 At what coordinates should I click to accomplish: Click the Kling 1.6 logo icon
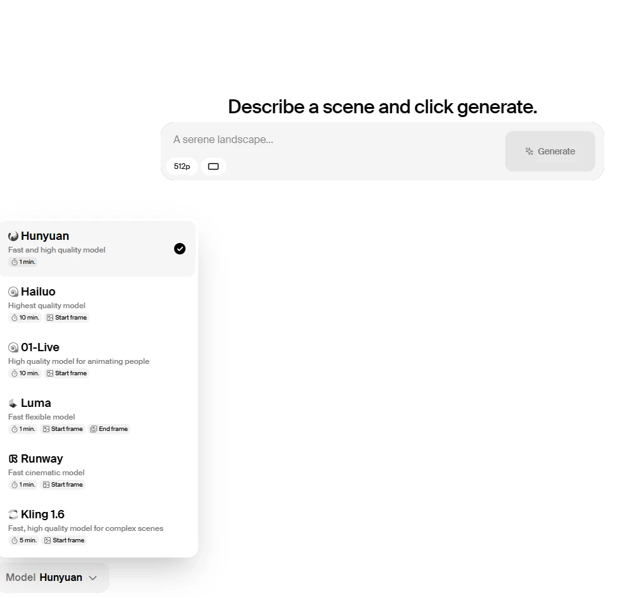point(13,514)
